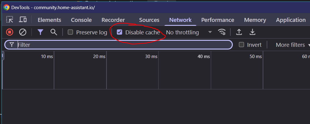This screenshot has height=124, width=310.
Task: Toggle the device toolbar icon
Action: click(x=23, y=20)
